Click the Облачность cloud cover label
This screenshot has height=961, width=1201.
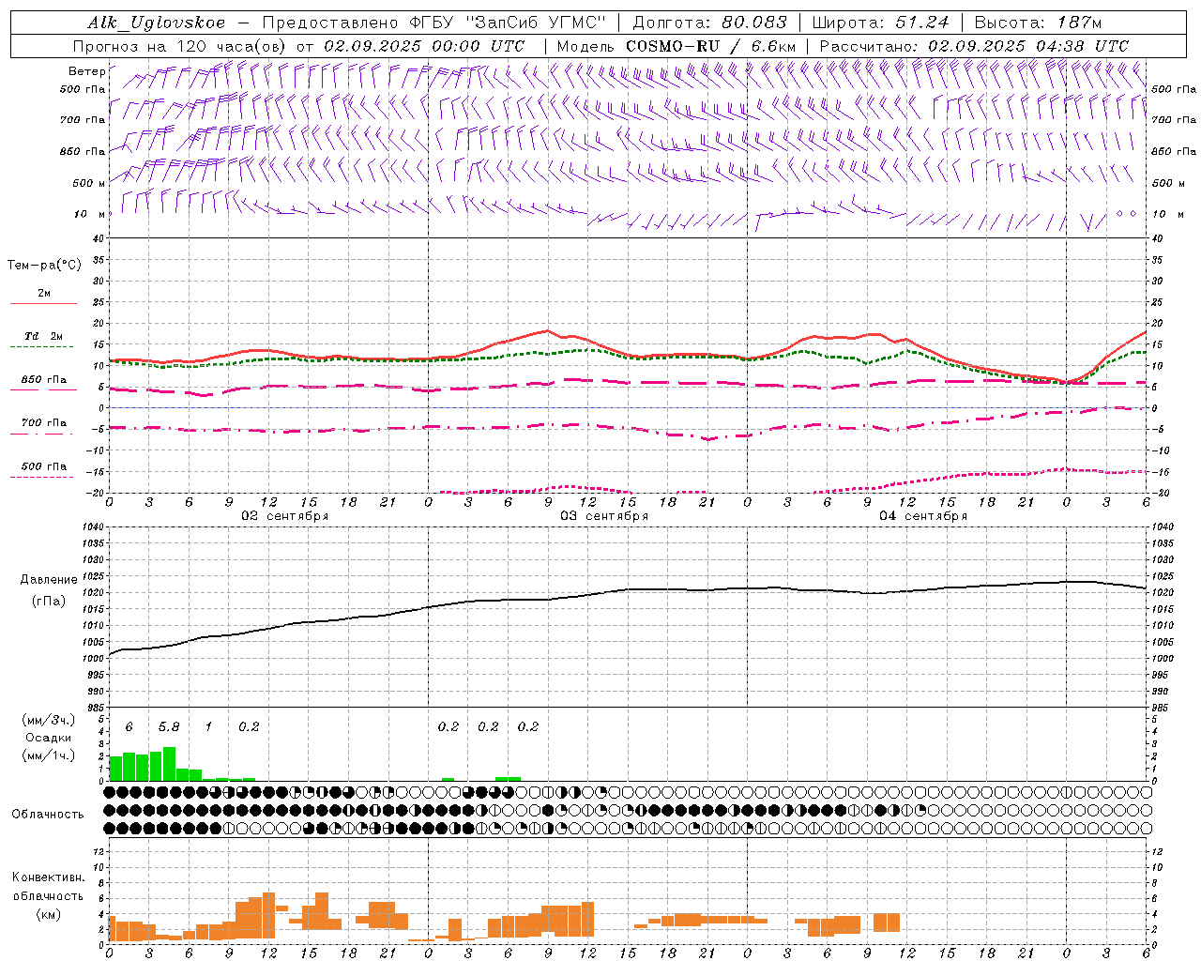(48, 815)
